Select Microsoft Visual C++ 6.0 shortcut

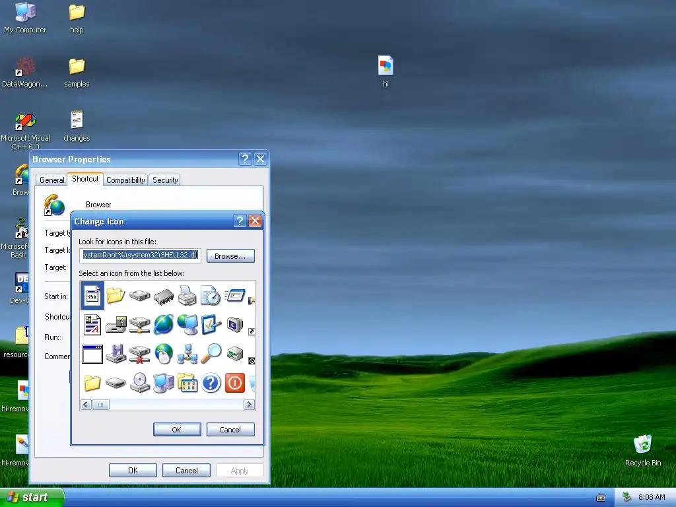pos(25,131)
